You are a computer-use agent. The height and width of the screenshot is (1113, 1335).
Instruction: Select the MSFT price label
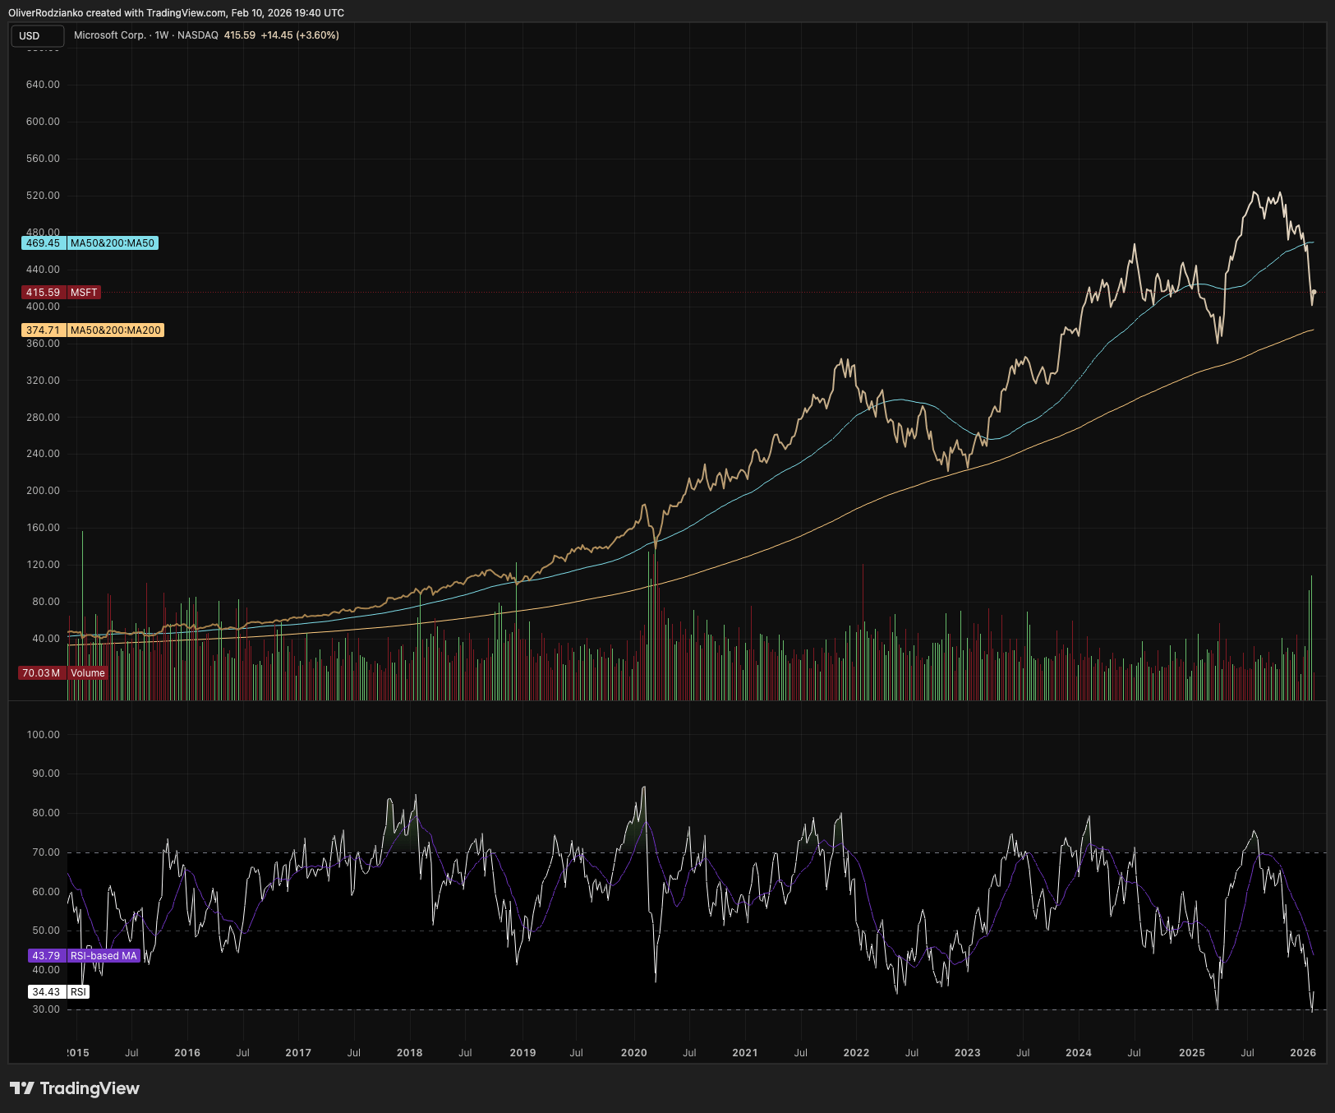tap(84, 293)
